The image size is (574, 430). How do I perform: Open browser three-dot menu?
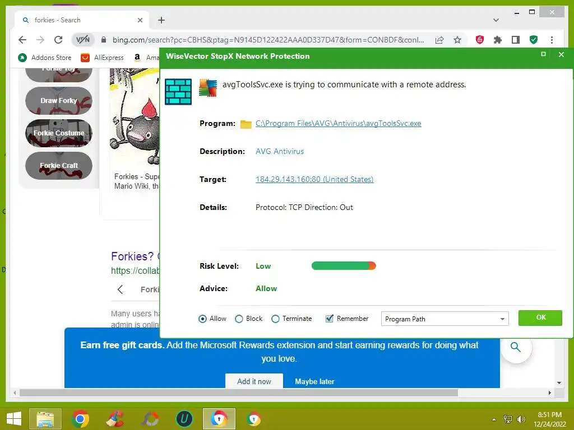pyautogui.click(x=552, y=40)
